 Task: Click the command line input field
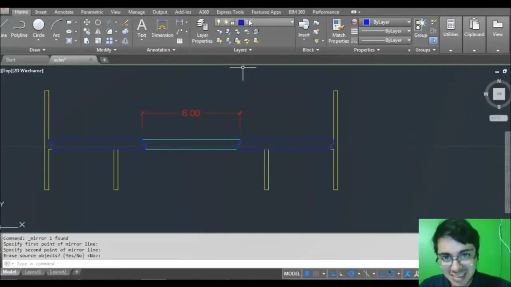216,264
